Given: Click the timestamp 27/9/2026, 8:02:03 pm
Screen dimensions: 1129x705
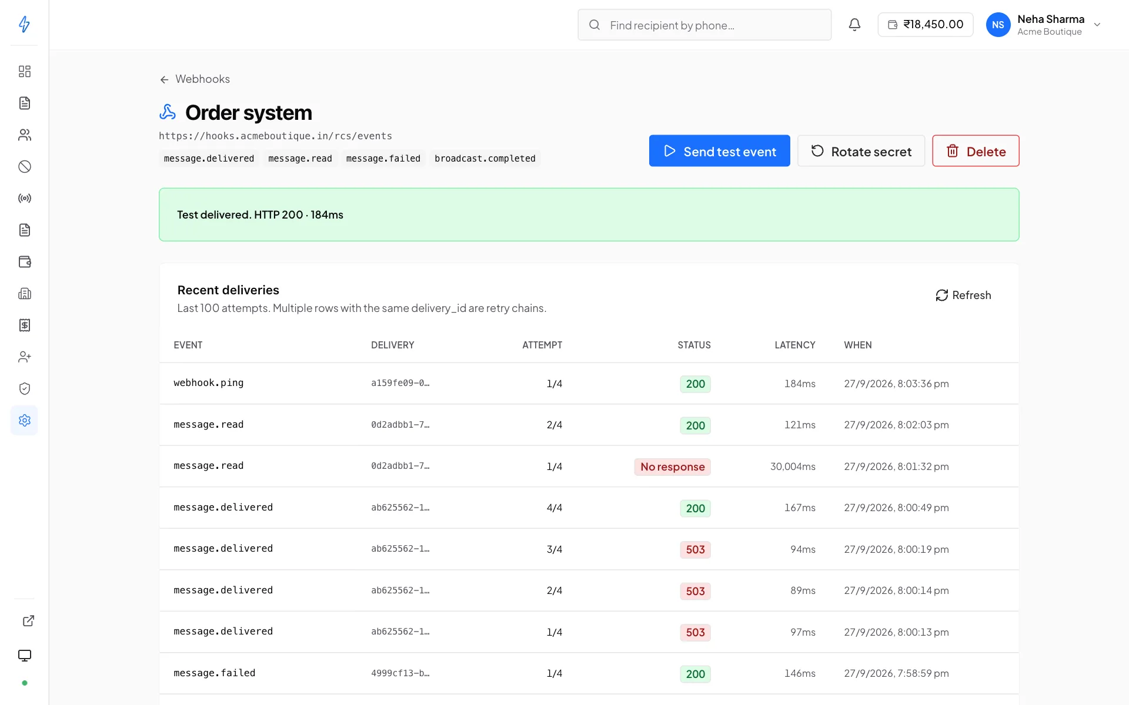Looking at the screenshot, I should click(896, 425).
